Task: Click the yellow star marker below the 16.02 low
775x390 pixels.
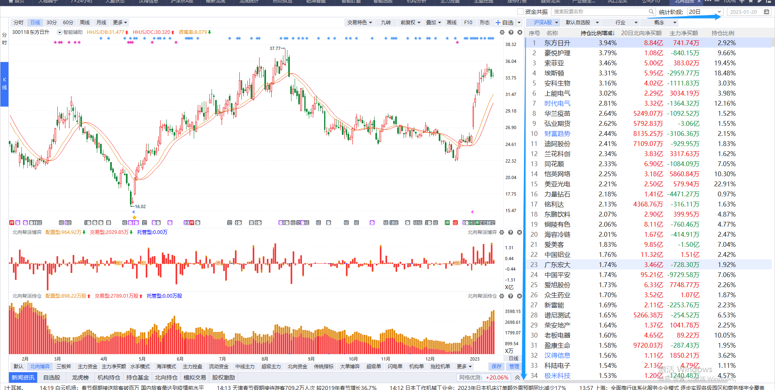Action: click(x=134, y=217)
